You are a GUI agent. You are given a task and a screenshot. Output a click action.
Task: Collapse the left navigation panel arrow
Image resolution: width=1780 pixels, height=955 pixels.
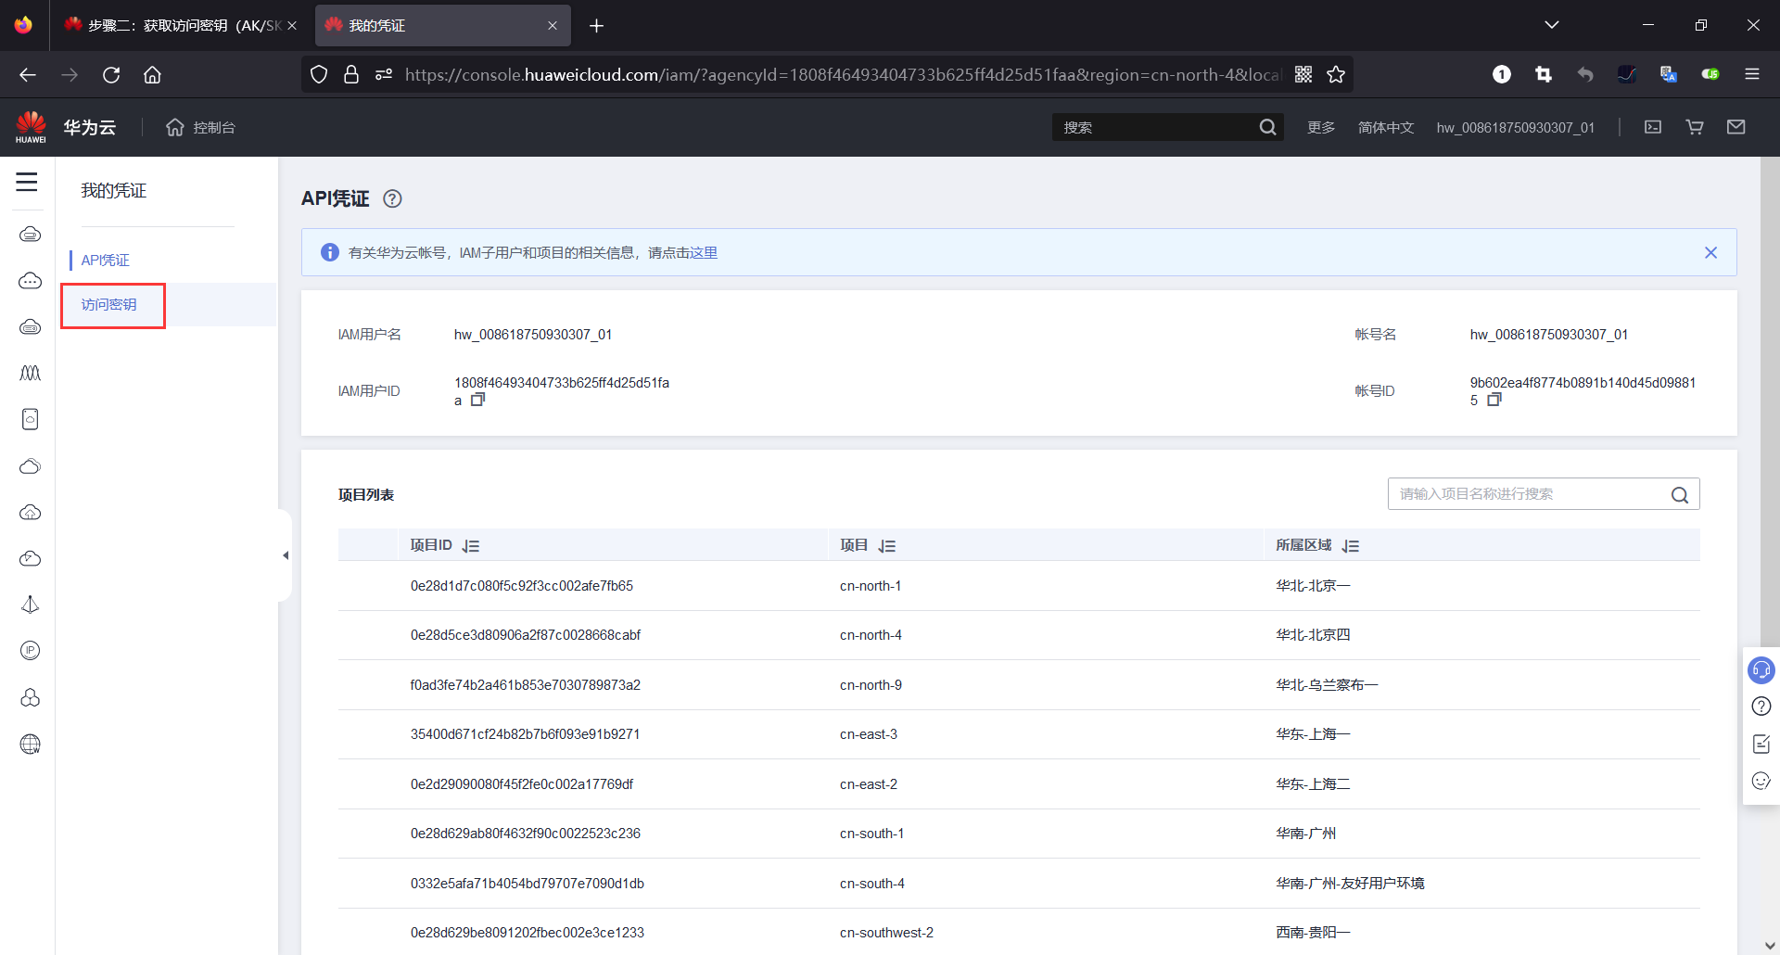286,555
